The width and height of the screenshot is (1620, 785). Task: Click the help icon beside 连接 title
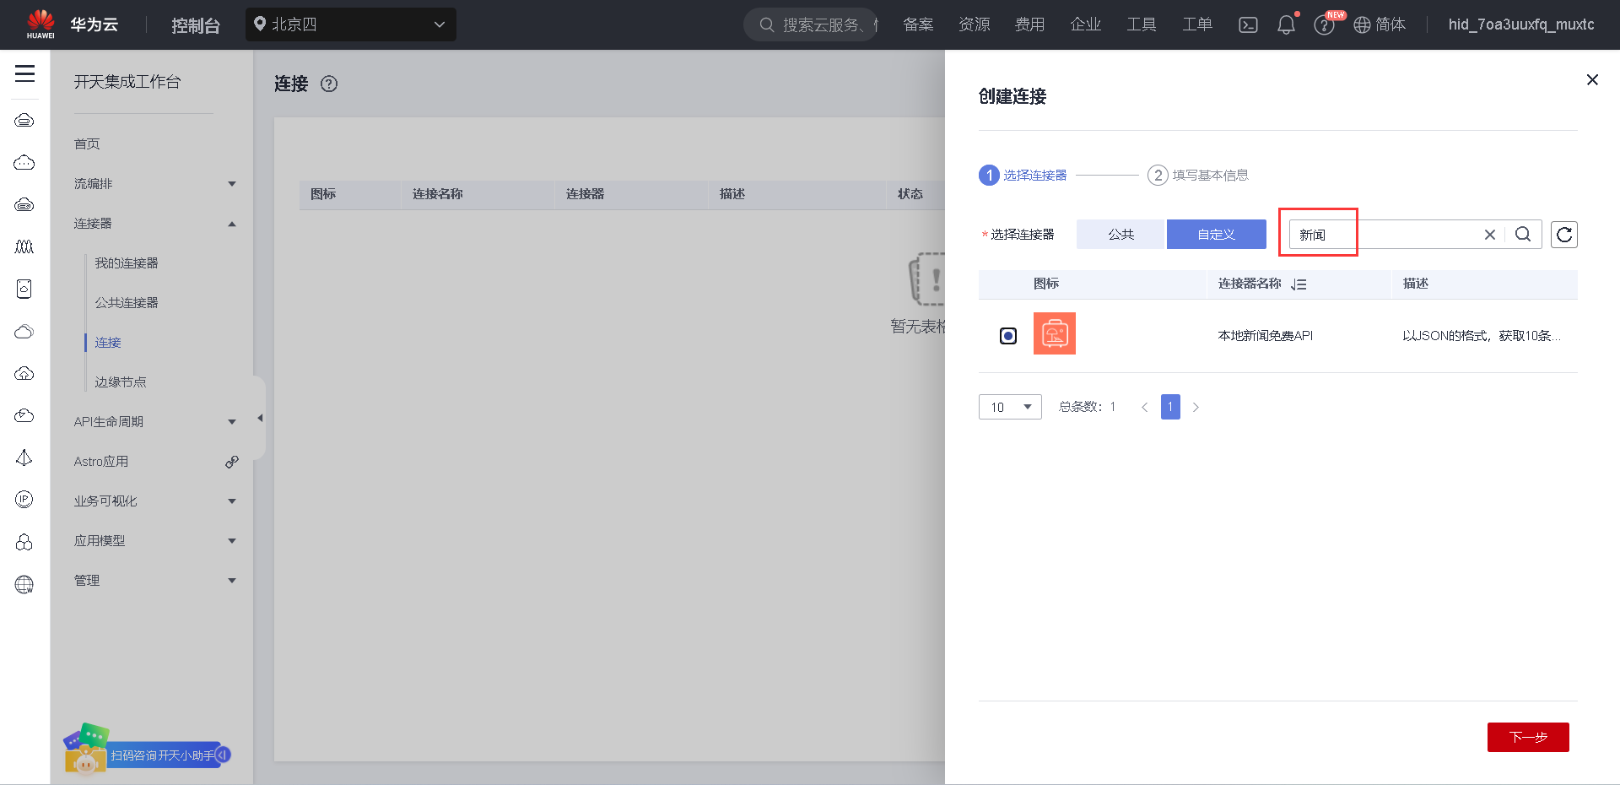[x=329, y=84]
